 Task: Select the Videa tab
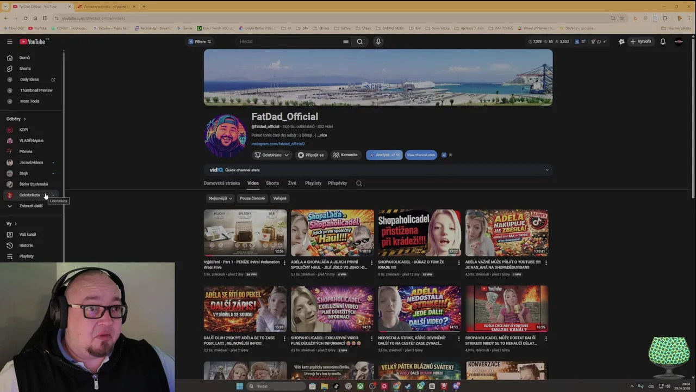point(253,183)
